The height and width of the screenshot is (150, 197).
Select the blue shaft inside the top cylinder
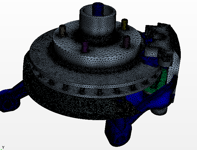click(98, 9)
